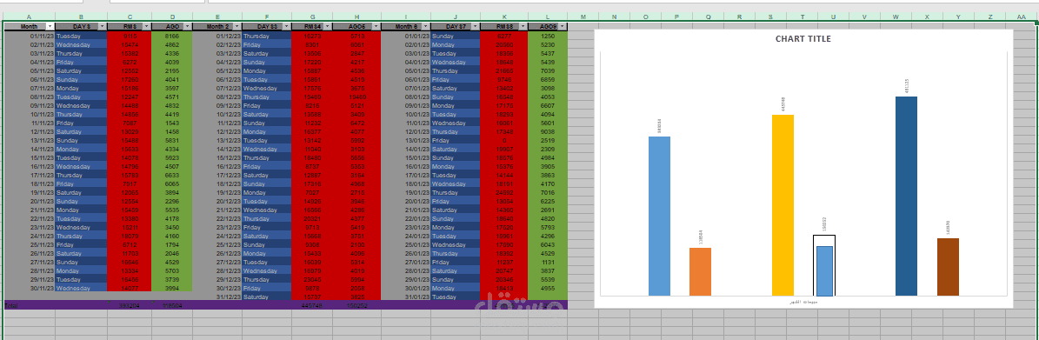Select the RM 84 value 23045
Viewport: 1039px width, 340px height.
[312, 280]
